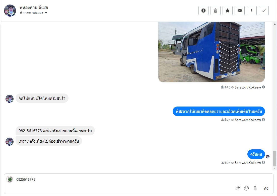
Task: Click the chat scrollbar thumb
Action: point(274,158)
